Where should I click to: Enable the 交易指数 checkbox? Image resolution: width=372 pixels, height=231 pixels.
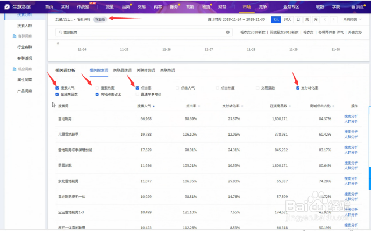257,88
